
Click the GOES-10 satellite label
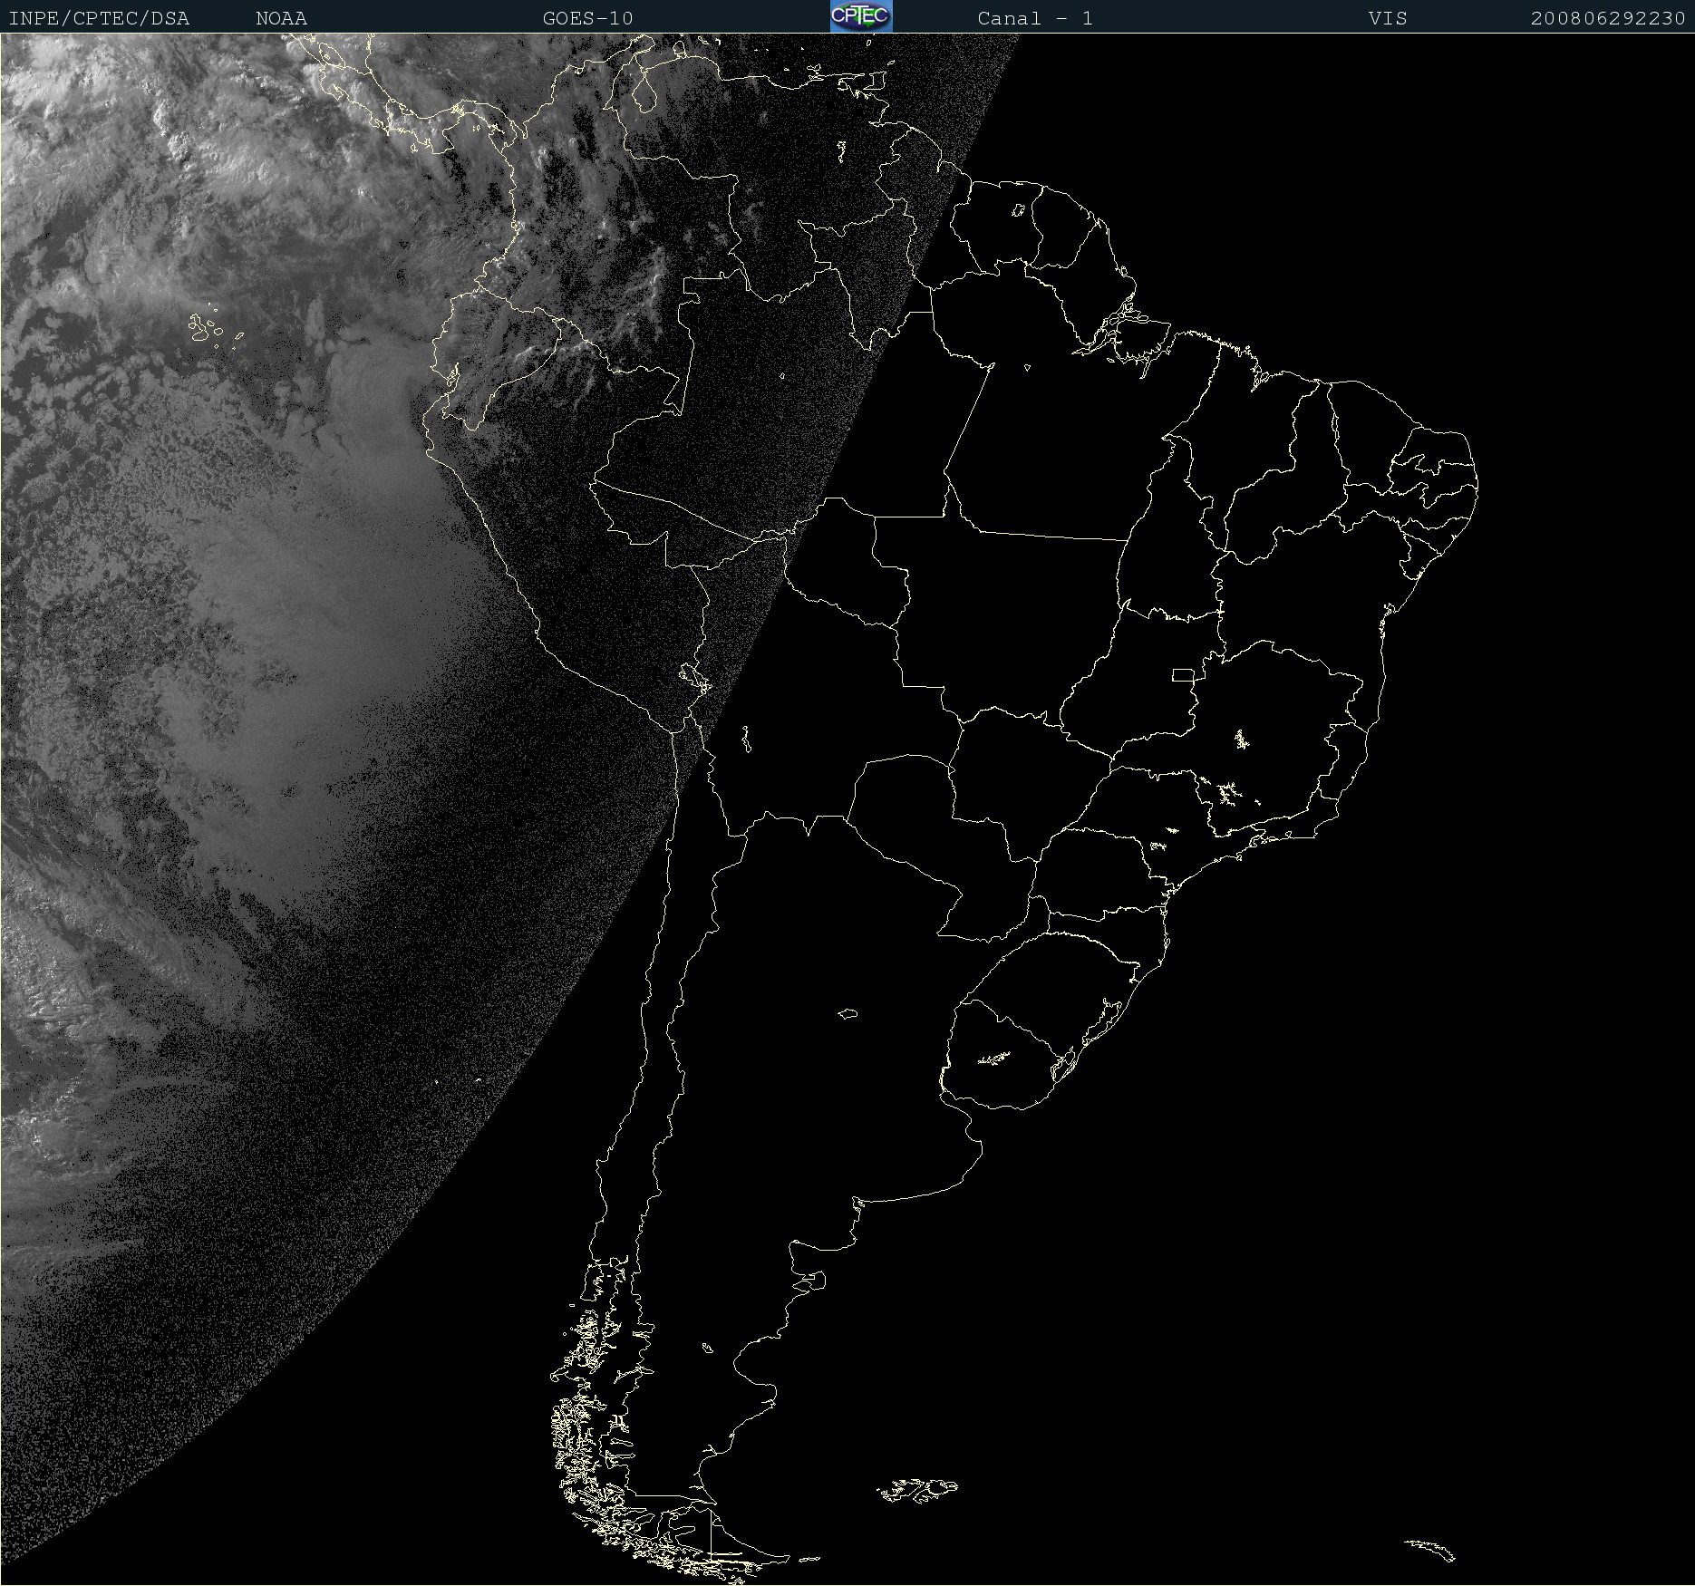[588, 18]
